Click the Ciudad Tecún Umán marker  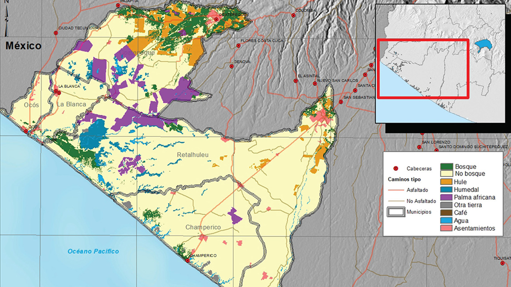[x=55, y=33]
